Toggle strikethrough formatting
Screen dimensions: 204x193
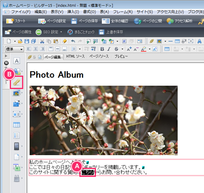tap(116, 49)
